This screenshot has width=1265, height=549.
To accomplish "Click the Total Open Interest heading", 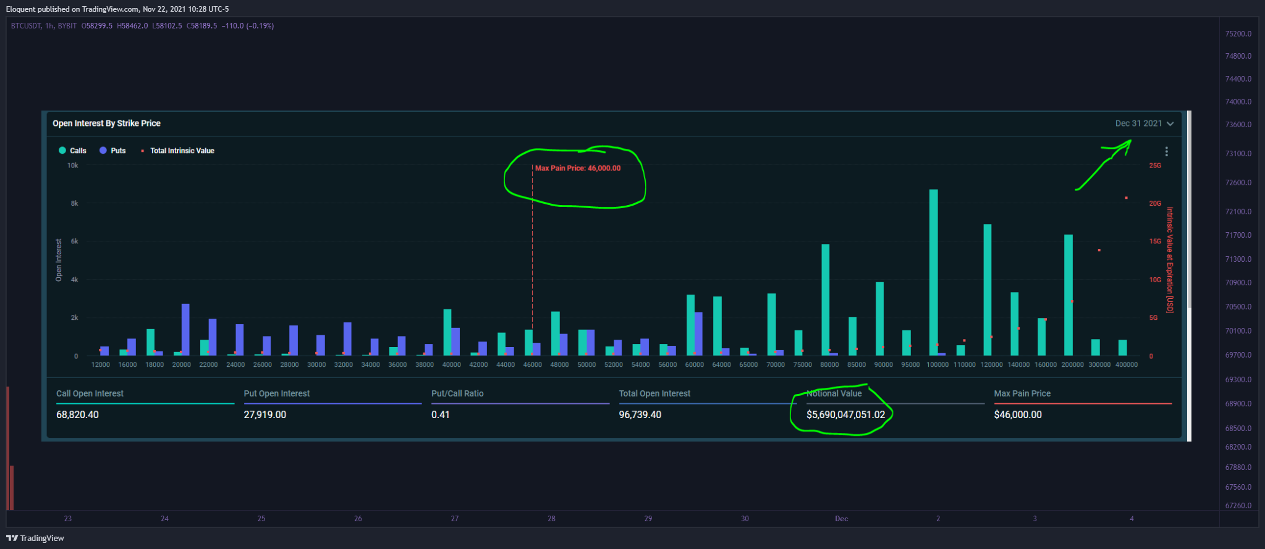I will click(x=654, y=393).
